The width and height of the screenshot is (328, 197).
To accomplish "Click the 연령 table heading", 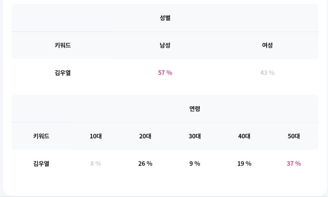I will point(195,109).
